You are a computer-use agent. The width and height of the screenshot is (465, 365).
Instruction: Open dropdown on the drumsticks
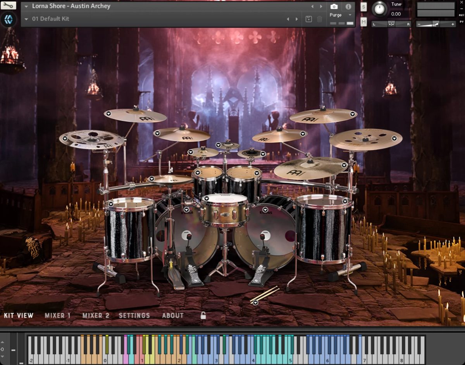click(x=255, y=302)
